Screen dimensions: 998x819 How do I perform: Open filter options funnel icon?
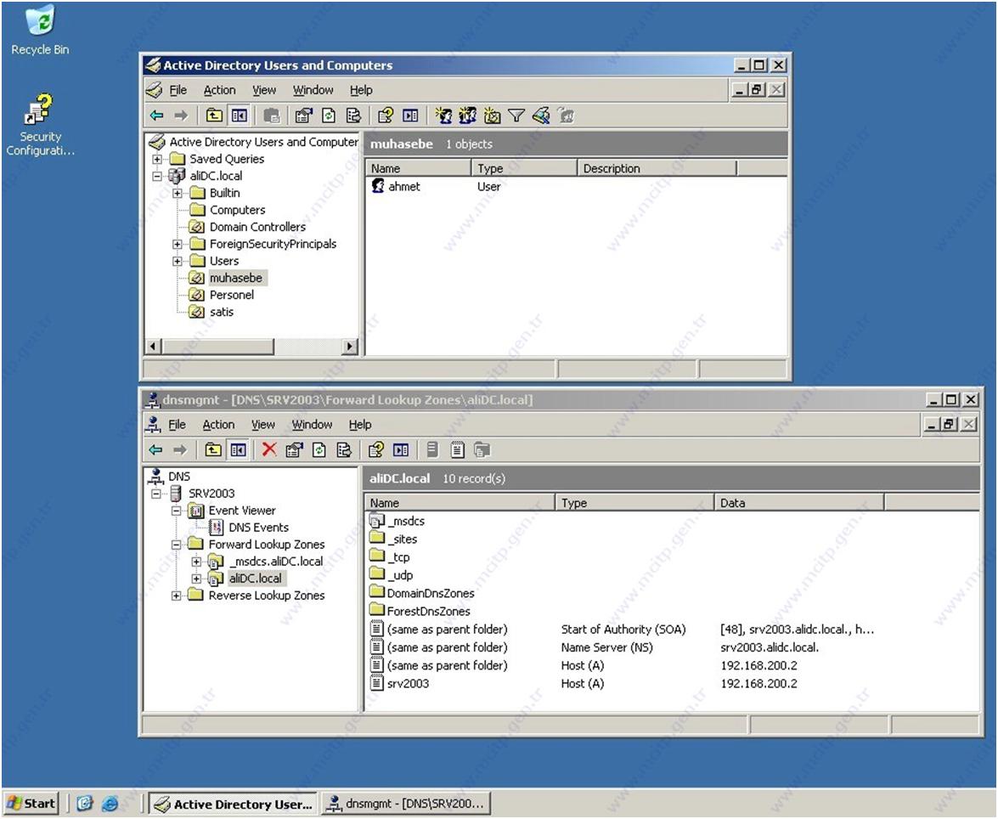click(516, 116)
